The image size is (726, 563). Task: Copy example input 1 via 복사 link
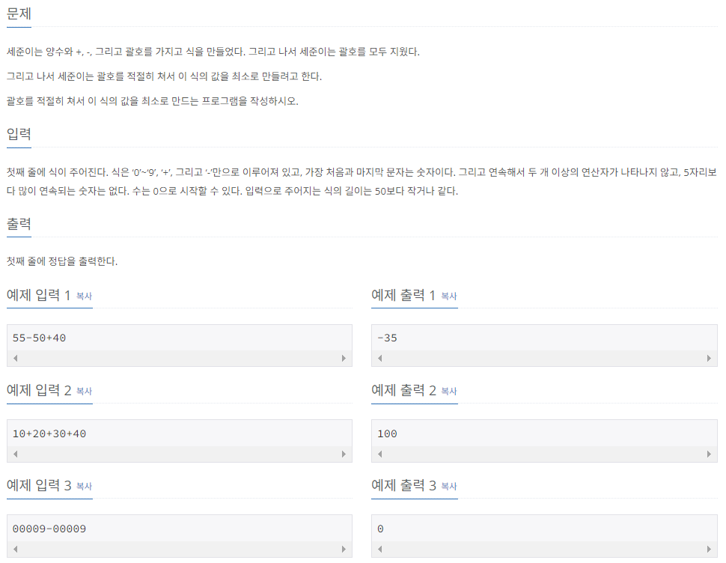click(84, 296)
